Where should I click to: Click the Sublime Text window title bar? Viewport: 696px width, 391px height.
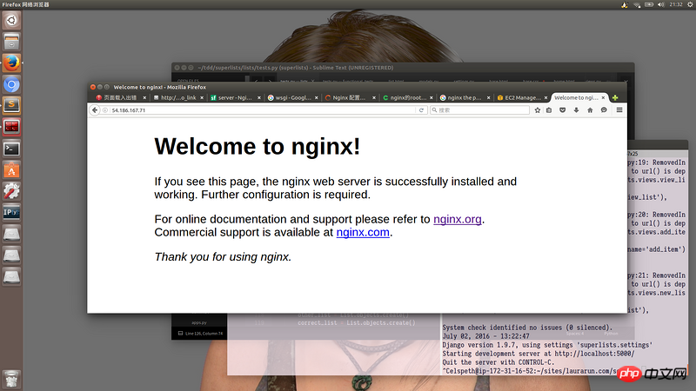tap(403, 68)
